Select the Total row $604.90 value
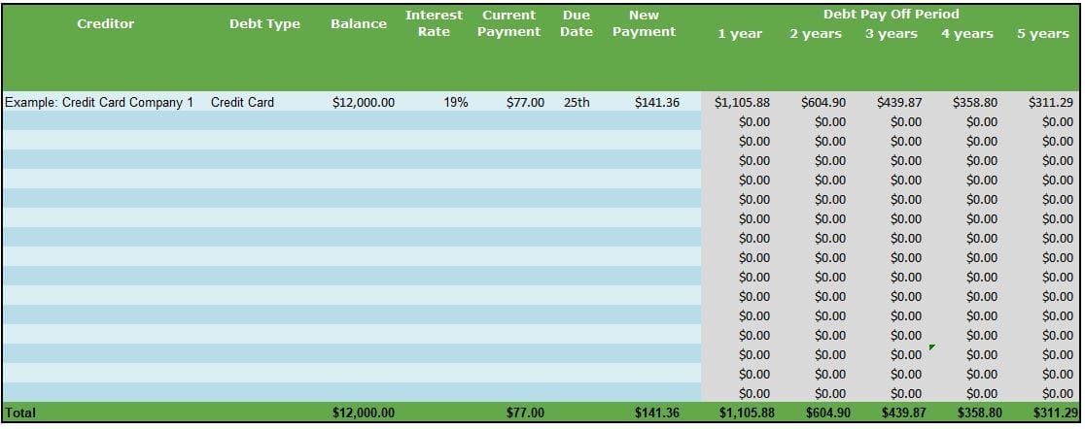The width and height of the screenshot is (1085, 429). click(828, 413)
